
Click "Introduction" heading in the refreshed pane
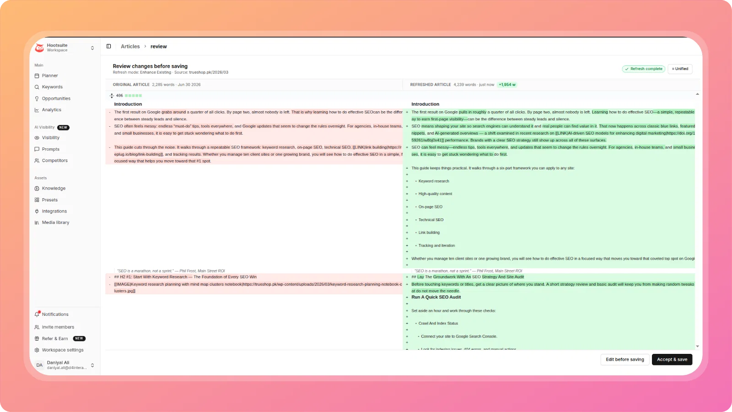[x=425, y=104]
